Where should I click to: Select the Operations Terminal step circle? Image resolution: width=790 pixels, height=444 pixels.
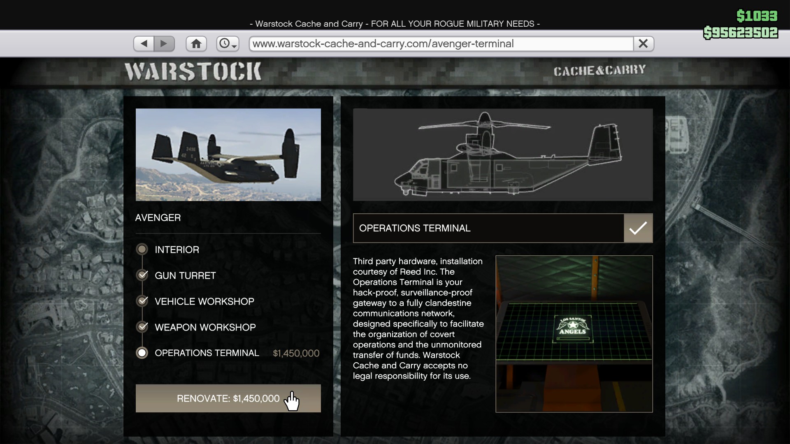[142, 353]
